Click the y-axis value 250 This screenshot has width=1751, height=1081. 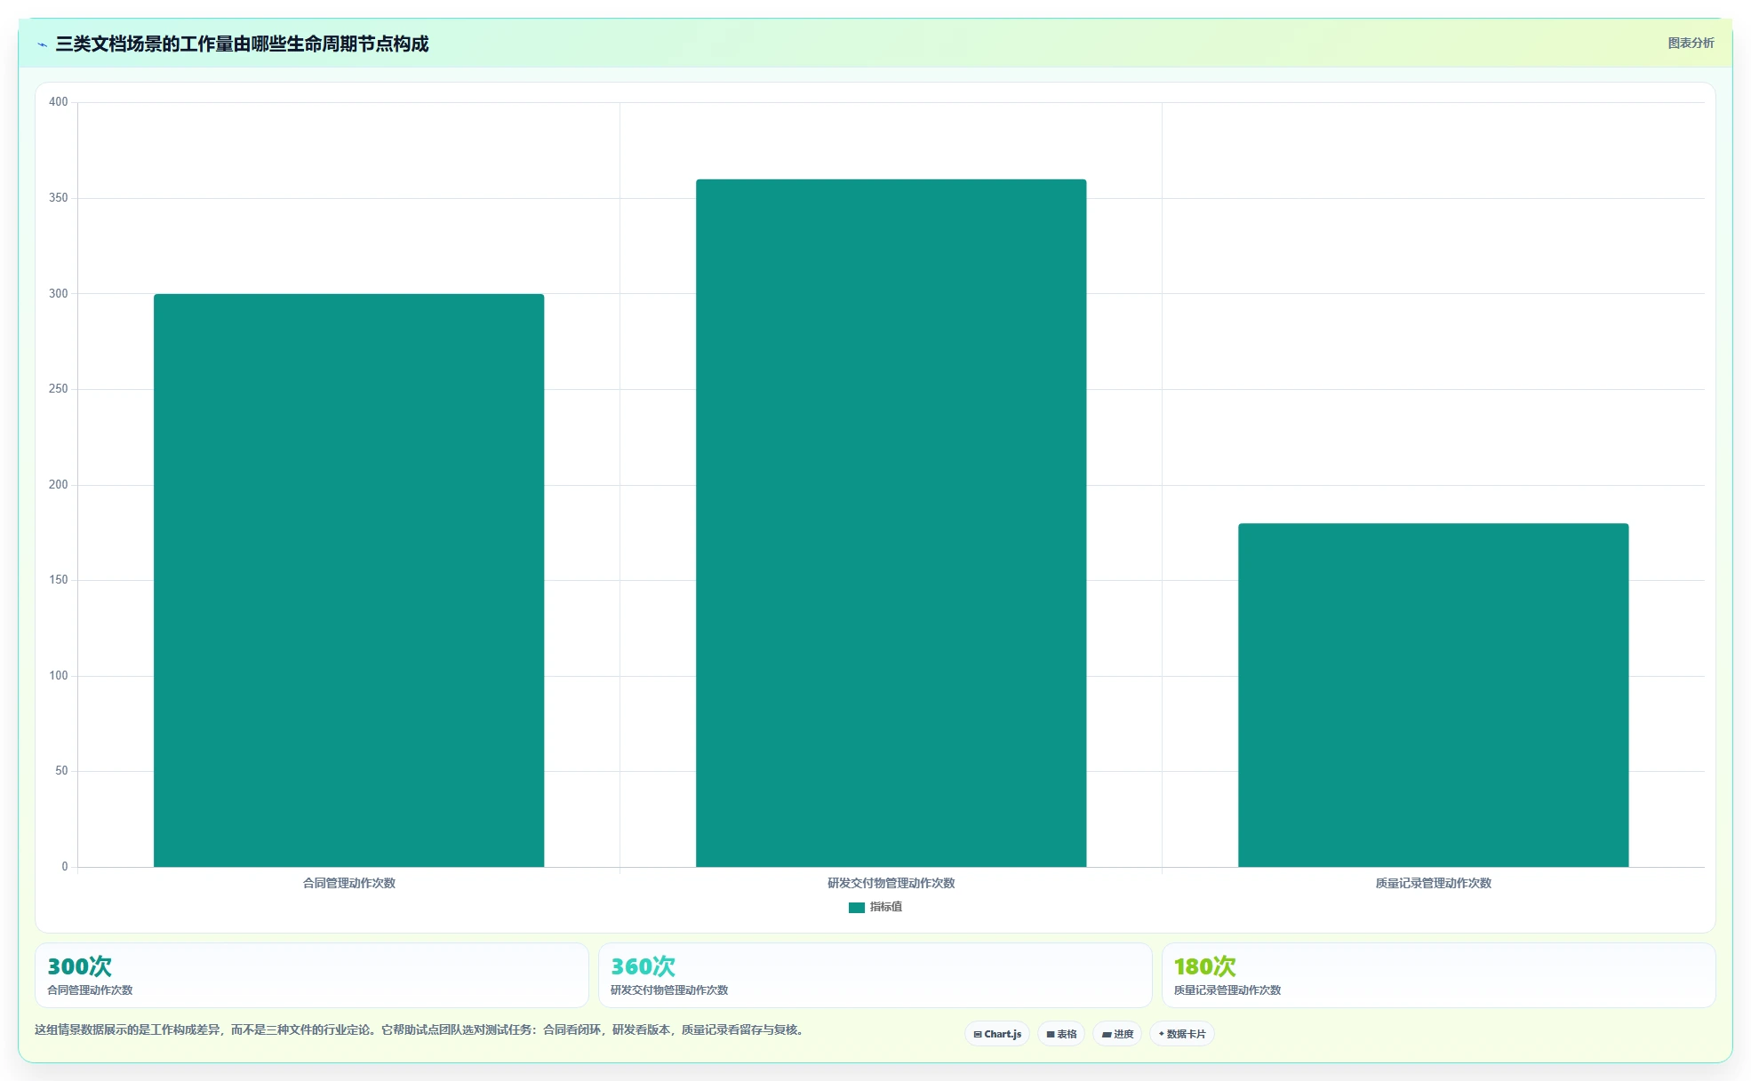(58, 389)
